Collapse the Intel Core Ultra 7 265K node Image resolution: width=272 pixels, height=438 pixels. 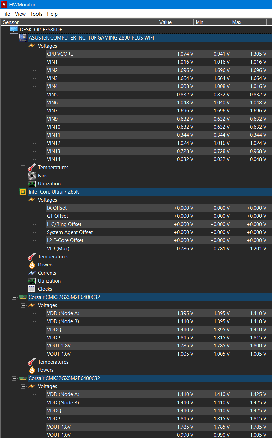(x=14, y=192)
